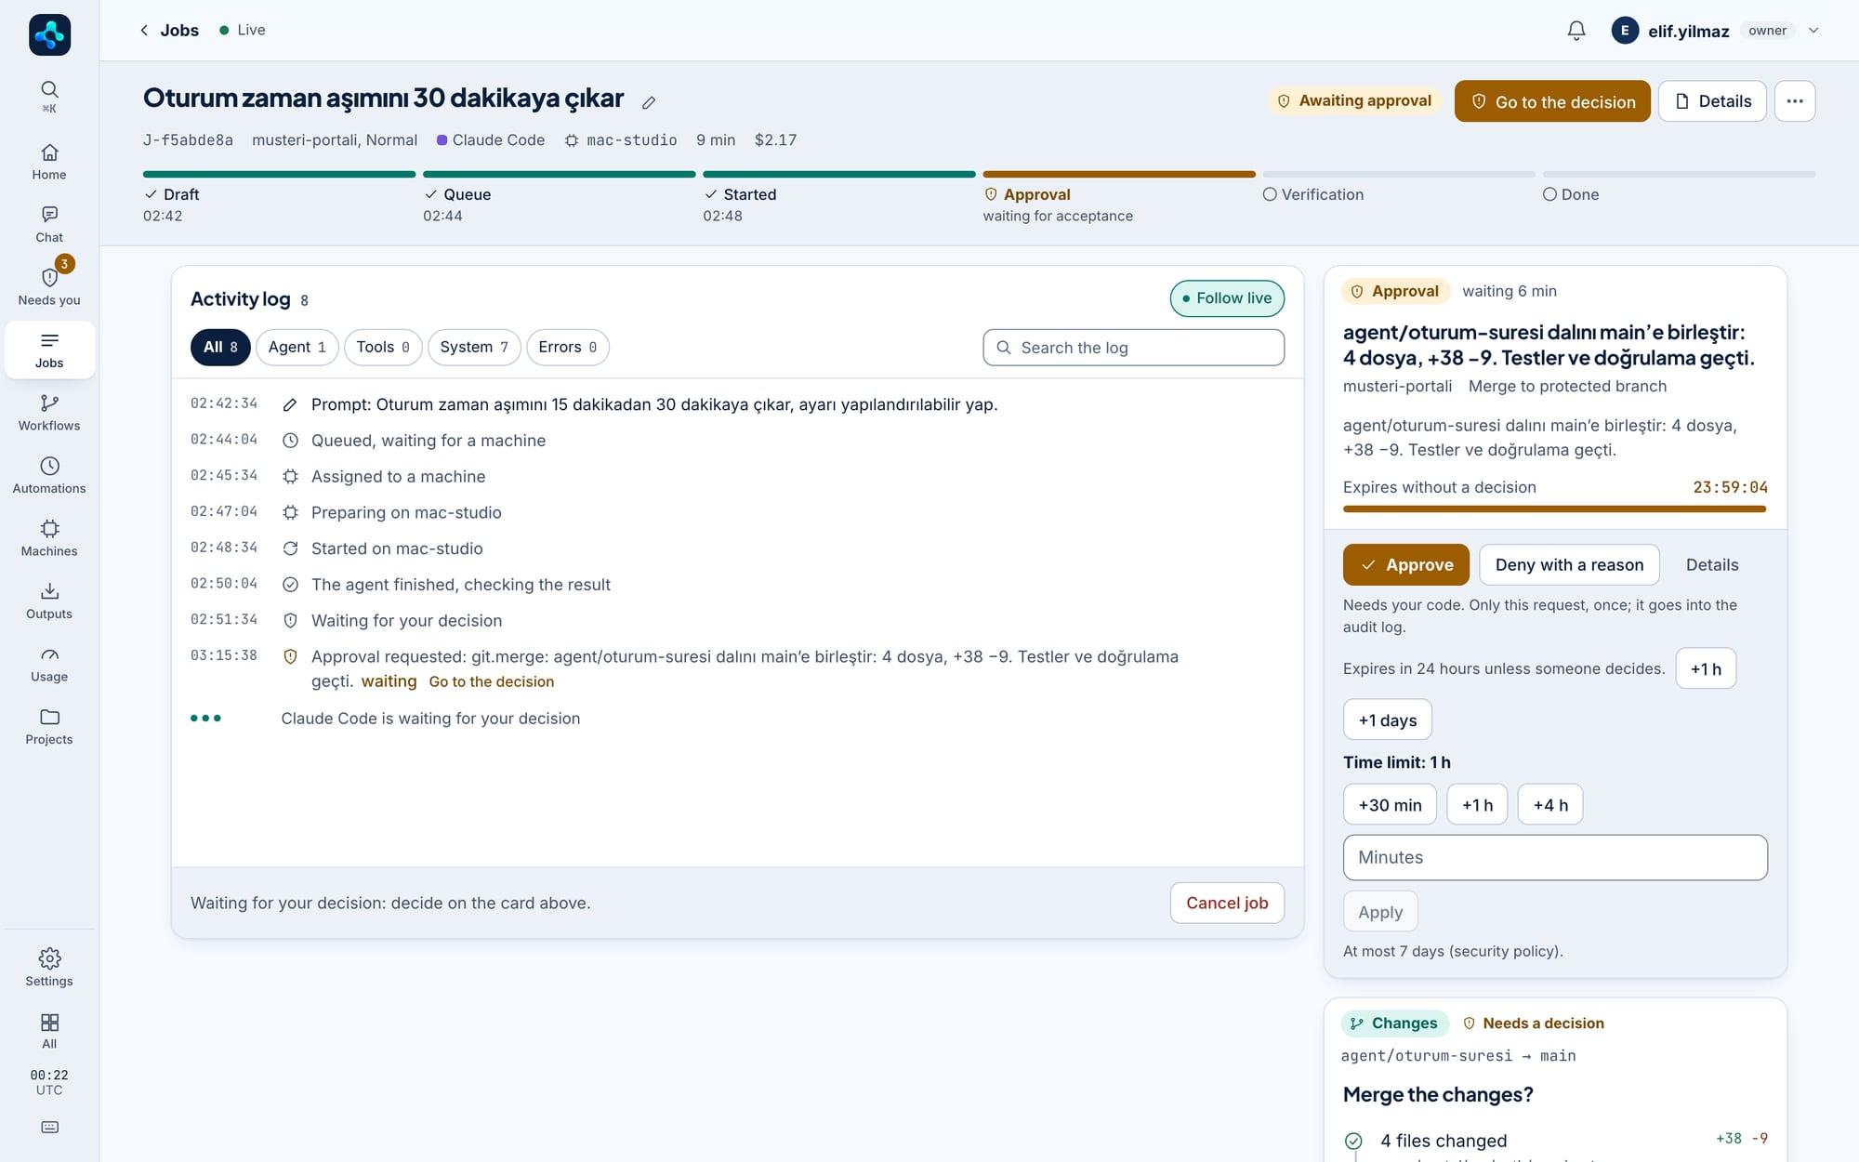
Task: Extend expiry by +1 days
Action: (1387, 720)
